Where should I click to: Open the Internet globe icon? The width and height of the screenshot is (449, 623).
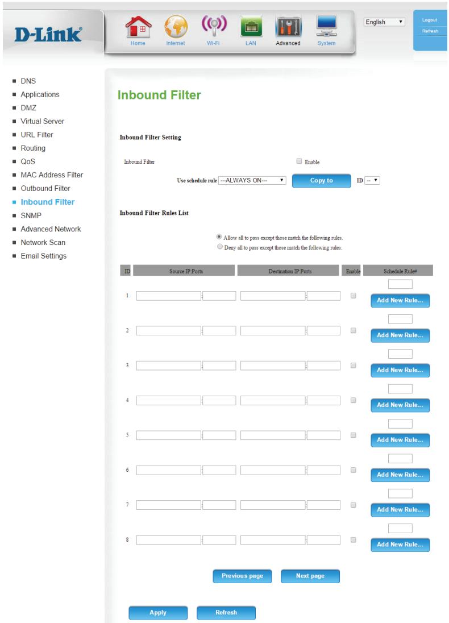point(176,27)
